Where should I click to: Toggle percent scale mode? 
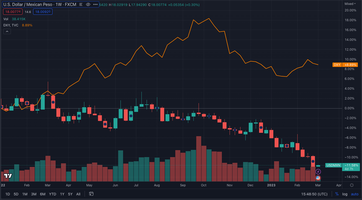337,194
